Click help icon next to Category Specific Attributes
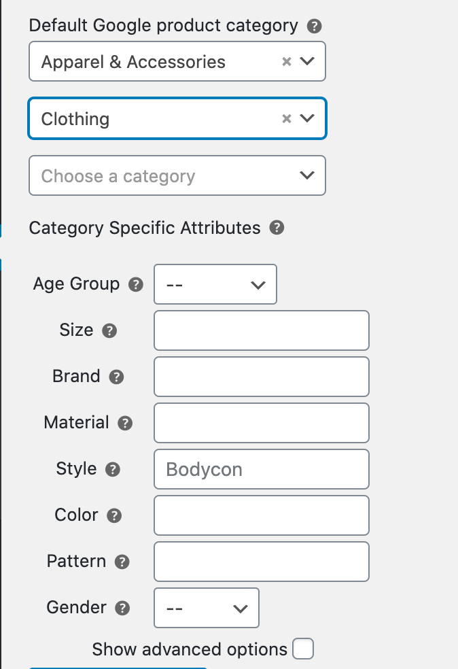 point(277,228)
